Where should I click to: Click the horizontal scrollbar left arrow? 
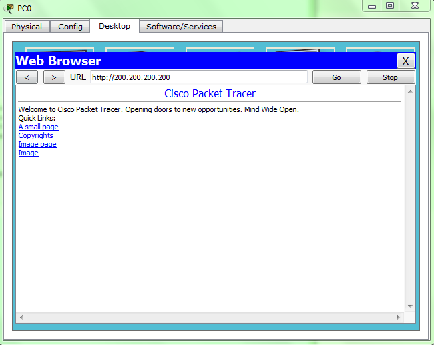(x=21, y=317)
